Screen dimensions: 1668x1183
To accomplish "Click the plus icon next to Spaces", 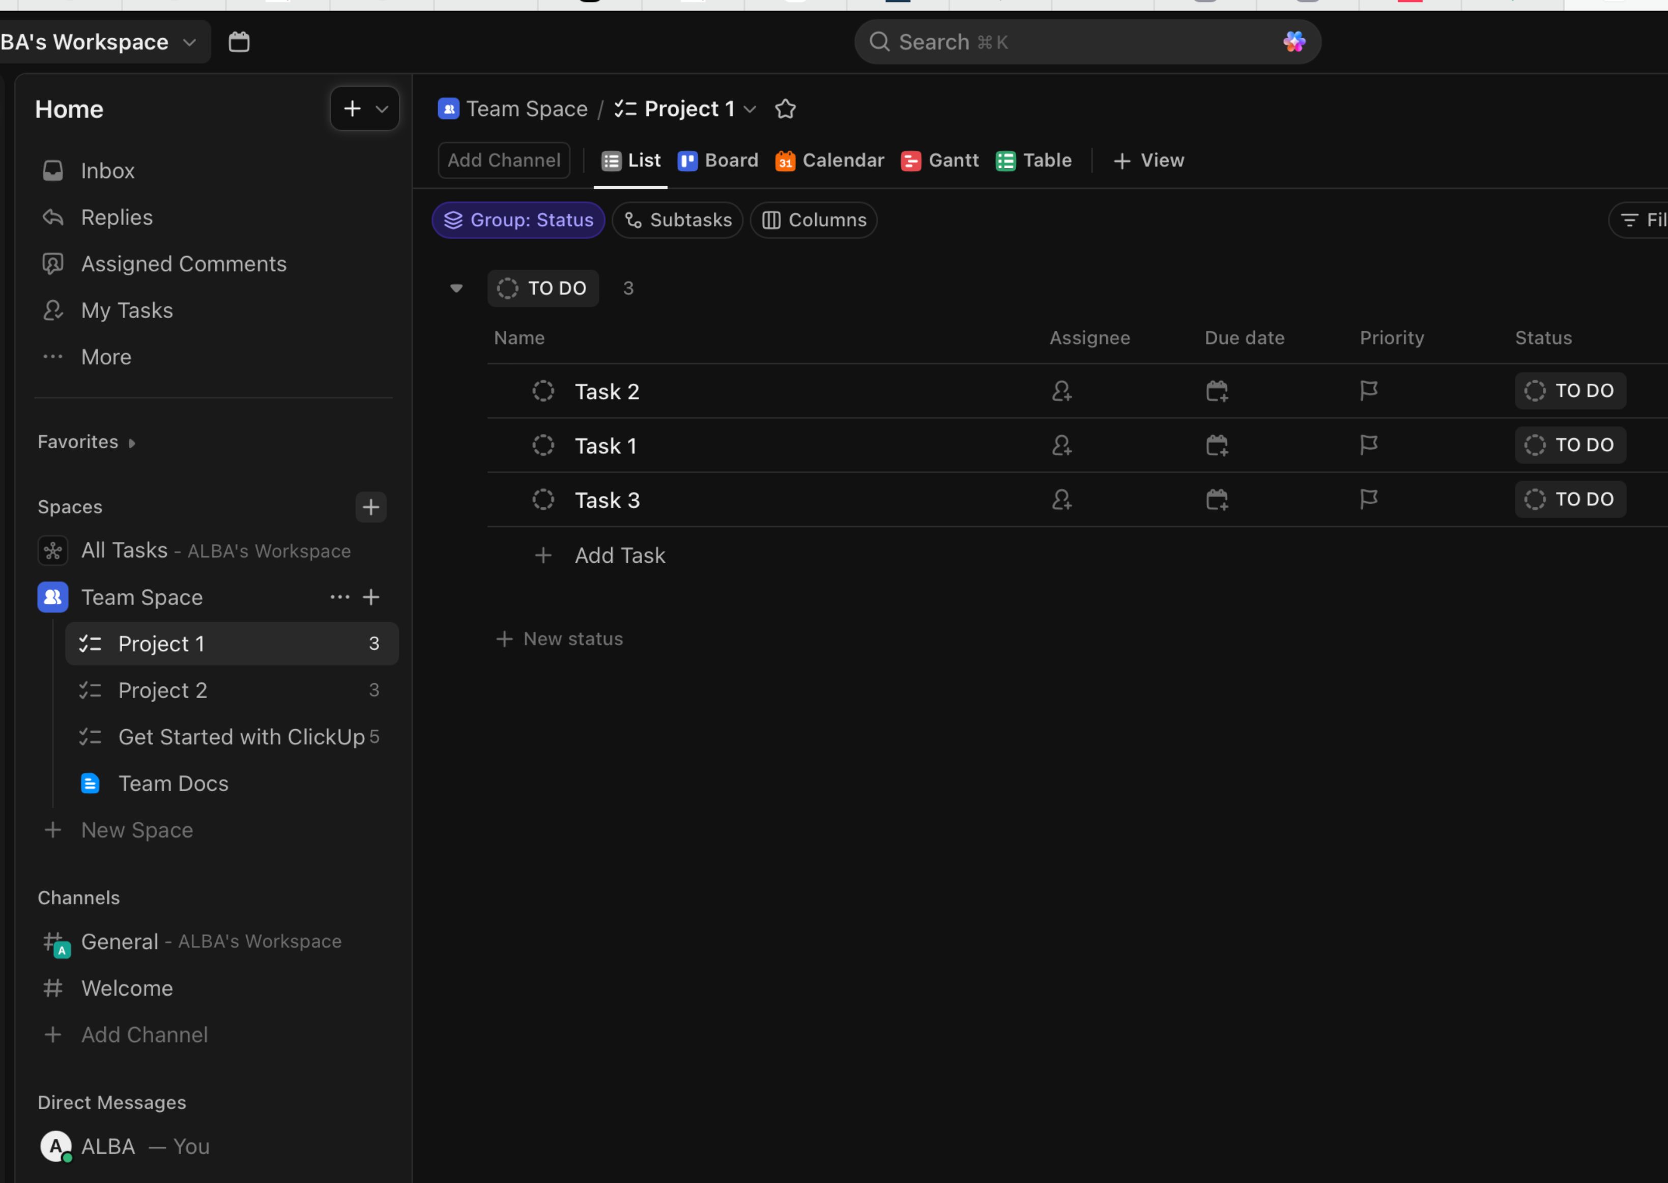I will pyautogui.click(x=371, y=507).
